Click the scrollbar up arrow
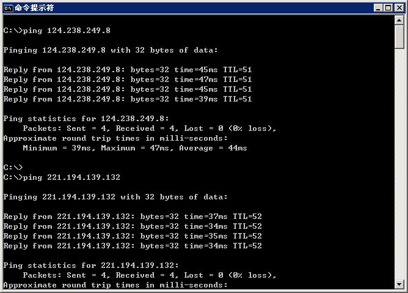 (399, 20)
